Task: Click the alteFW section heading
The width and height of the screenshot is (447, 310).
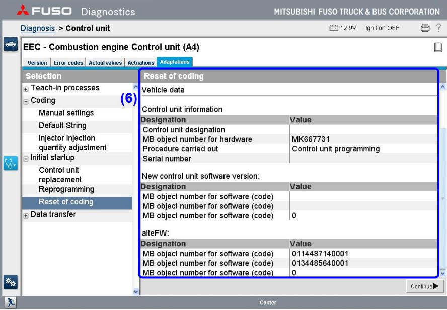Action: click(x=156, y=233)
